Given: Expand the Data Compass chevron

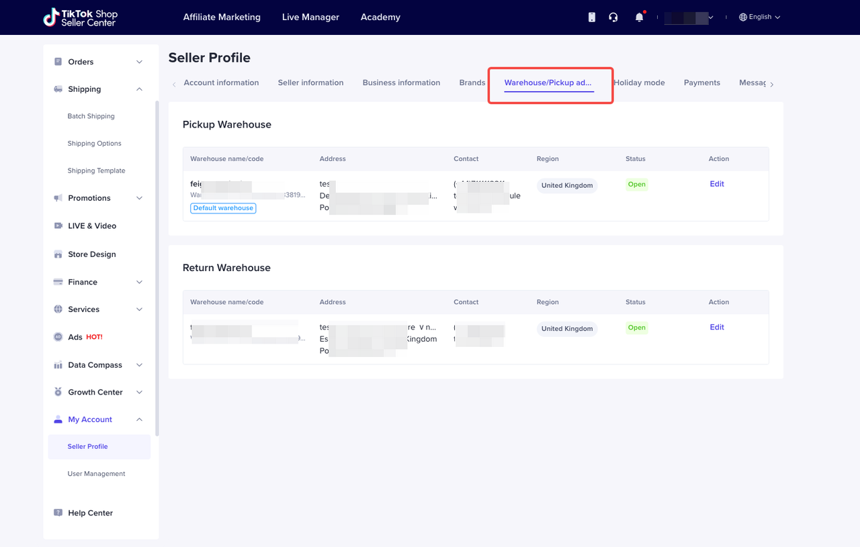Looking at the screenshot, I should click(139, 365).
